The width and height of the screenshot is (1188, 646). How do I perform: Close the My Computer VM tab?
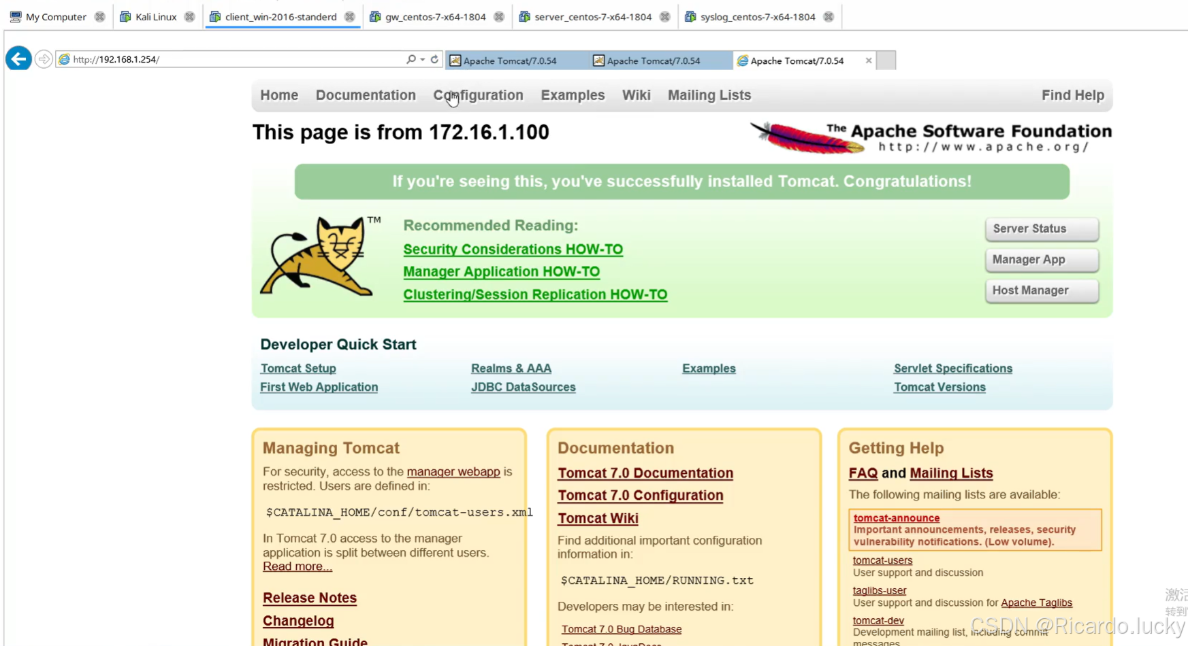tap(100, 16)
